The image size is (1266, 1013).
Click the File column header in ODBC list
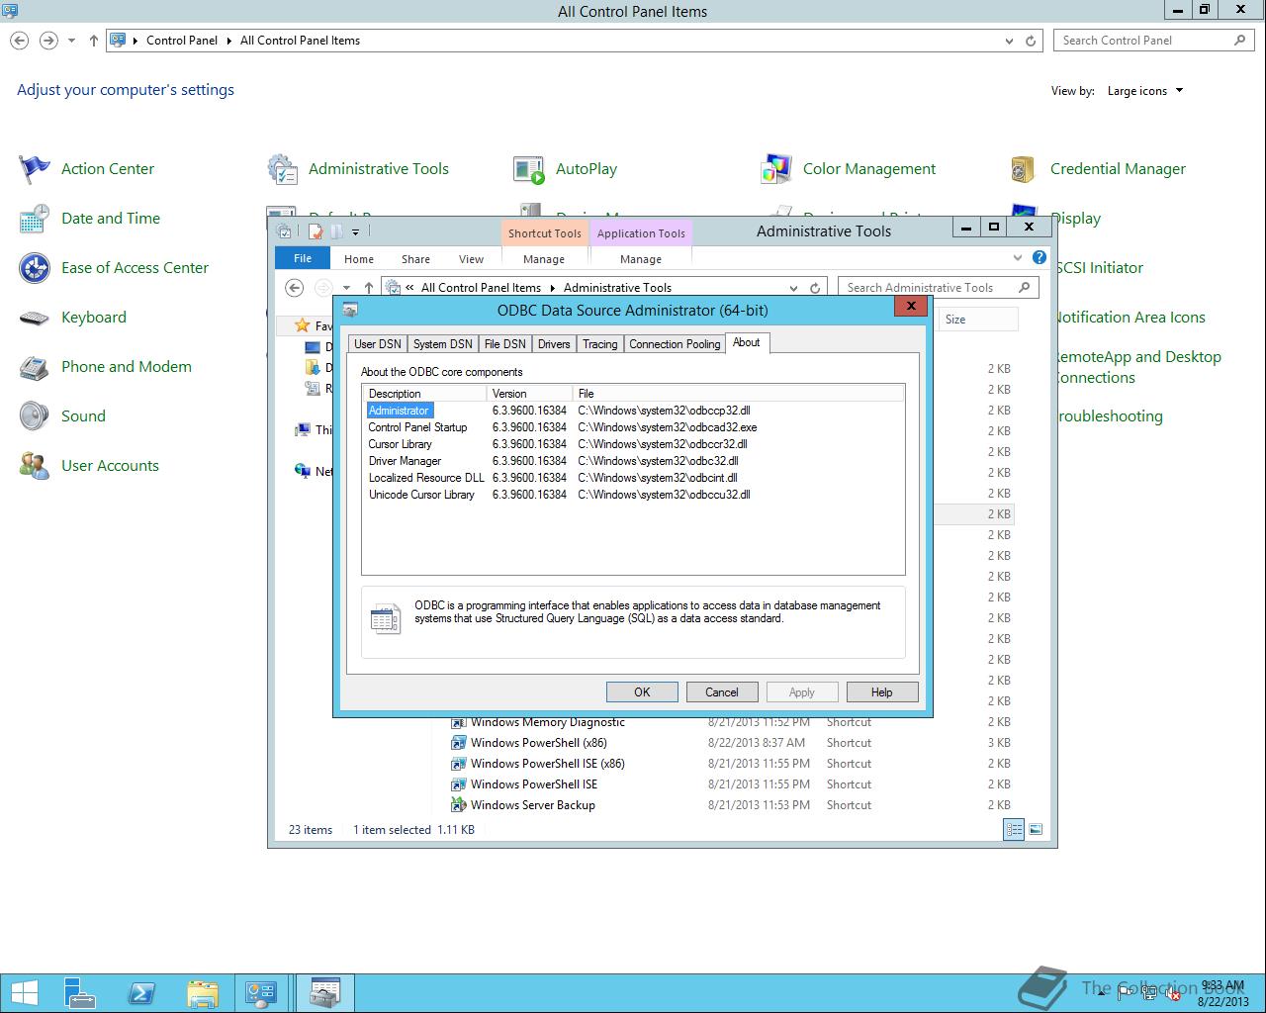(738, 394)
